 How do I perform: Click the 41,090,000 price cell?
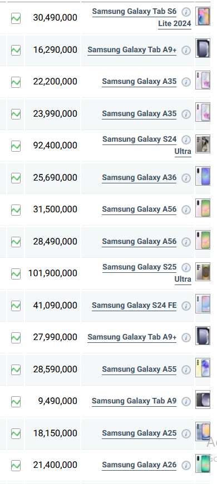(x=52, y=306)
